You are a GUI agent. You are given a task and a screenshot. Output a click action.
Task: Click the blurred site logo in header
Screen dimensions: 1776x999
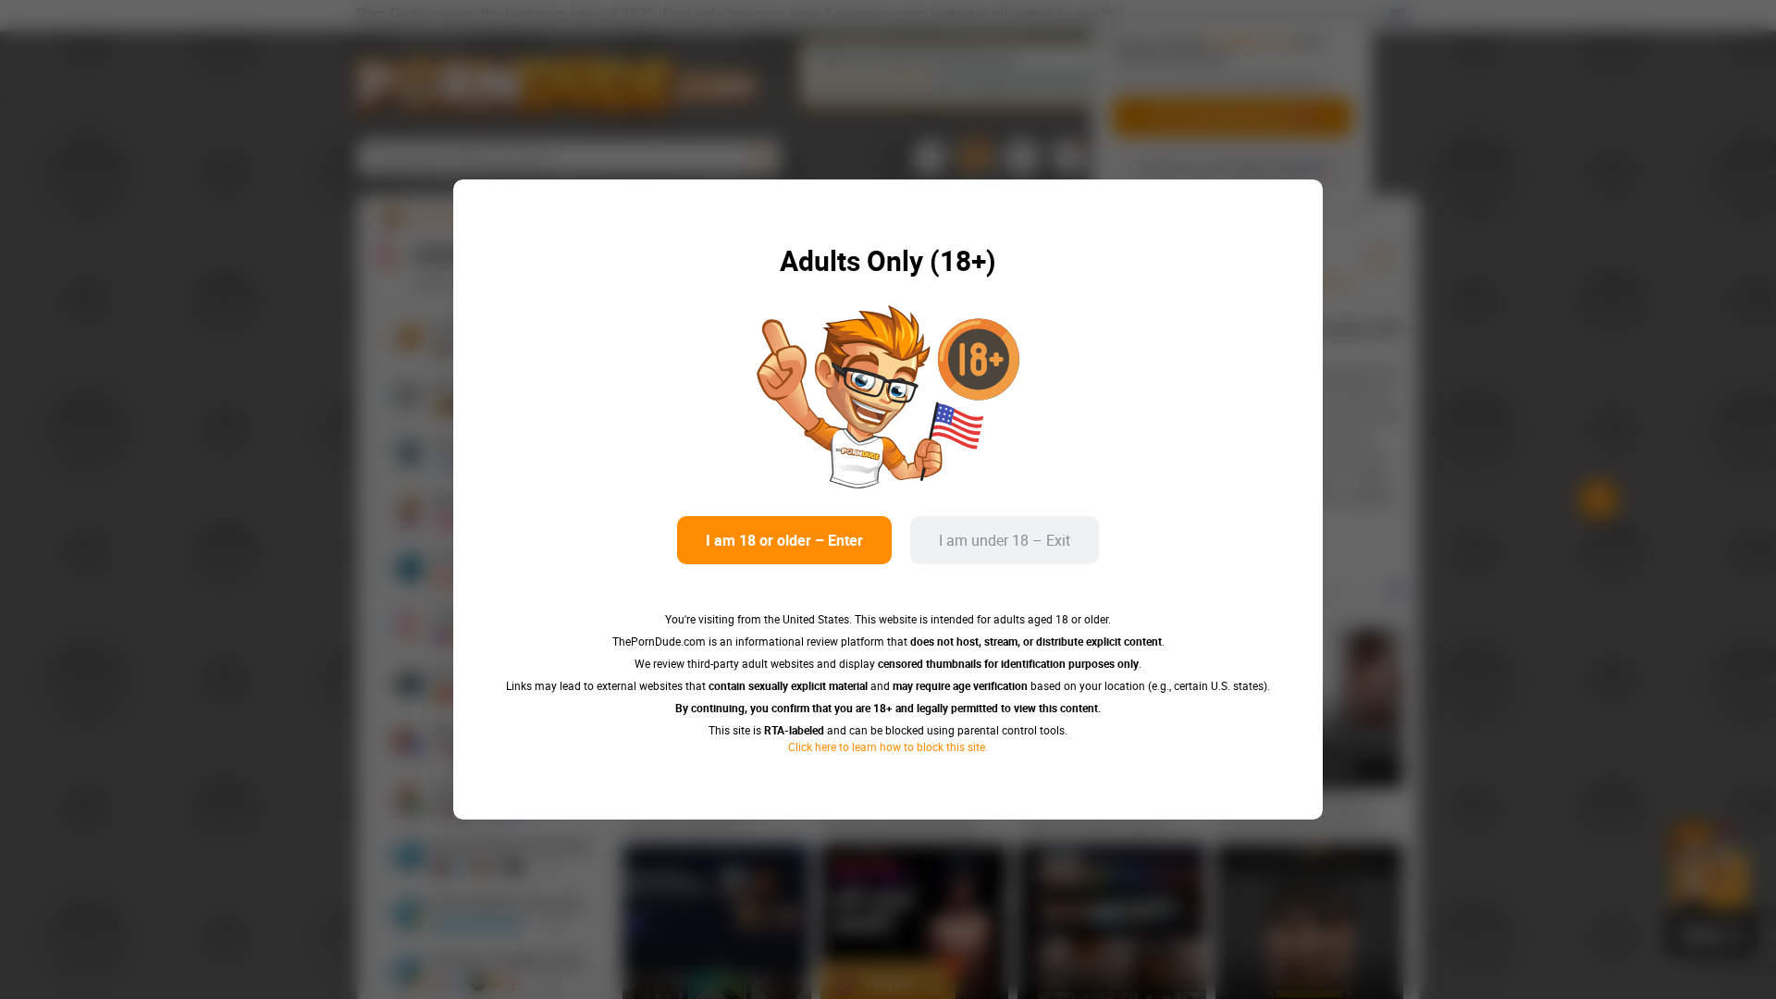click(557, 85)
